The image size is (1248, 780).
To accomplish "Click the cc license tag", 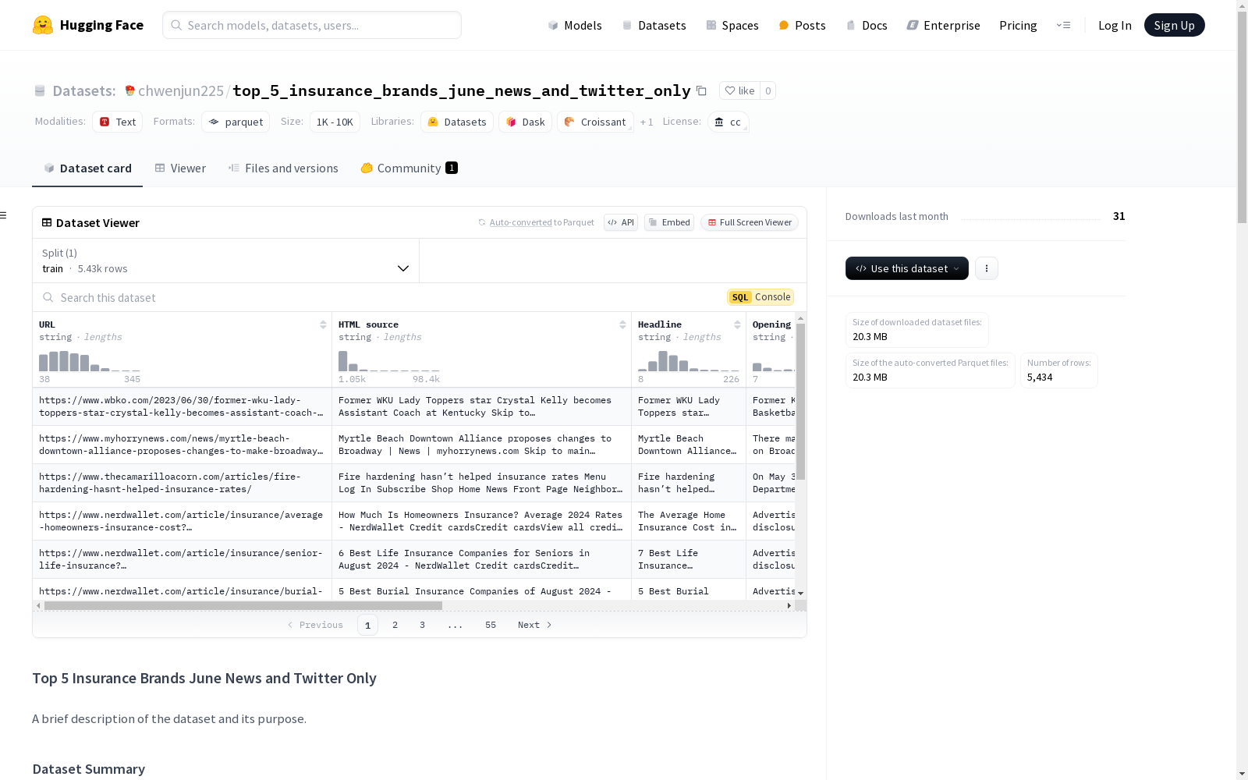I will coord(729,122).
